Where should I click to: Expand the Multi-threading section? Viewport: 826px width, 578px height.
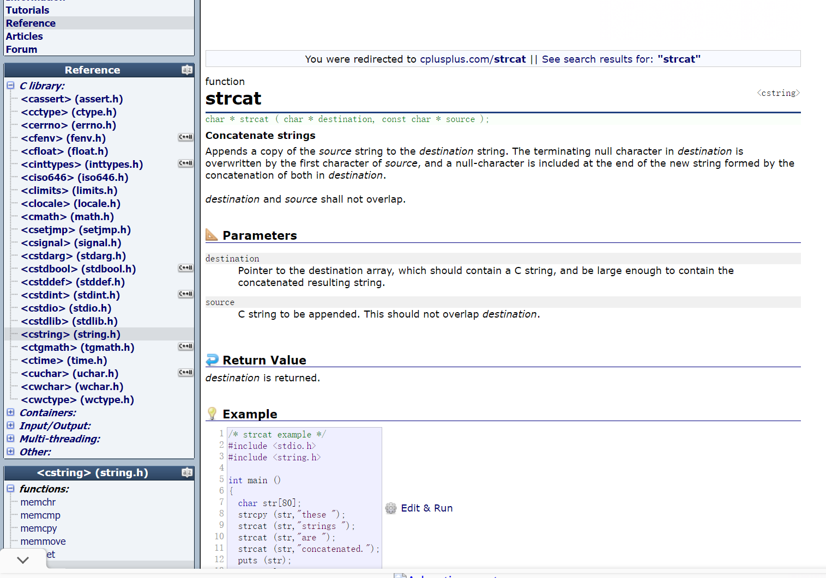pos(10,439)
